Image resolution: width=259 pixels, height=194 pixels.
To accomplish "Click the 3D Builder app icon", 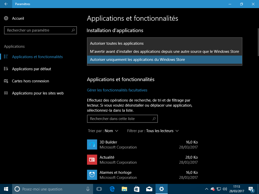I will [x=92, y=144].
